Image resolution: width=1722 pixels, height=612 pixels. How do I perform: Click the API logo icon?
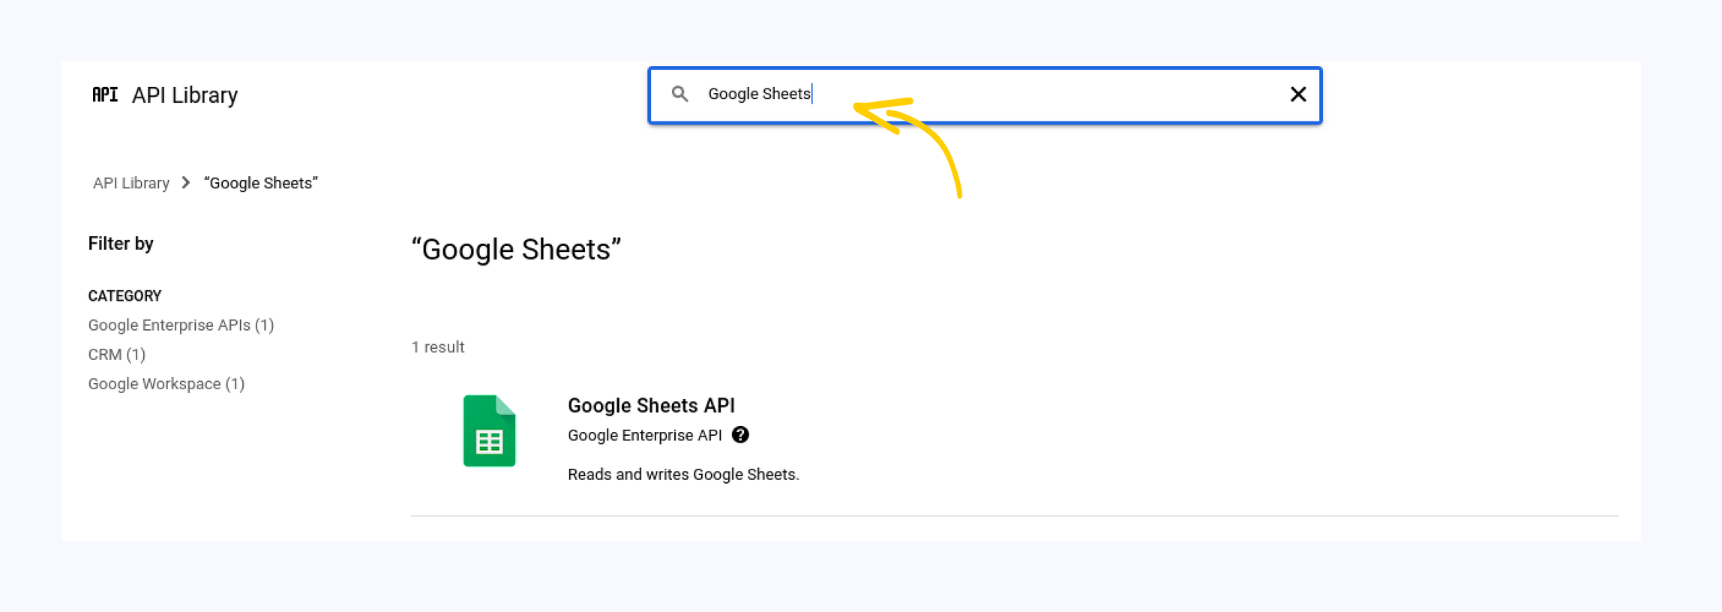104,94
